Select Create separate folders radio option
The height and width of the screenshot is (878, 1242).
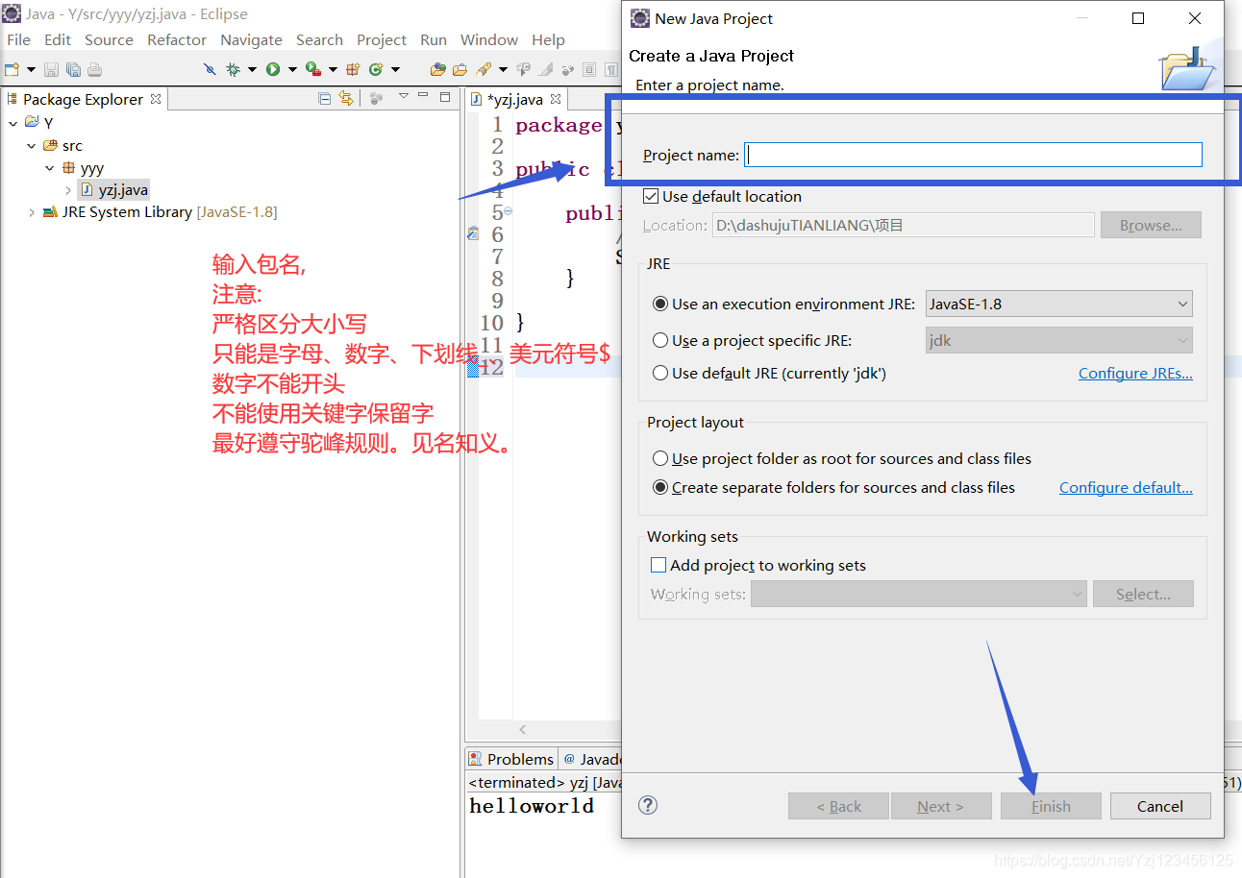click(660, 487)
